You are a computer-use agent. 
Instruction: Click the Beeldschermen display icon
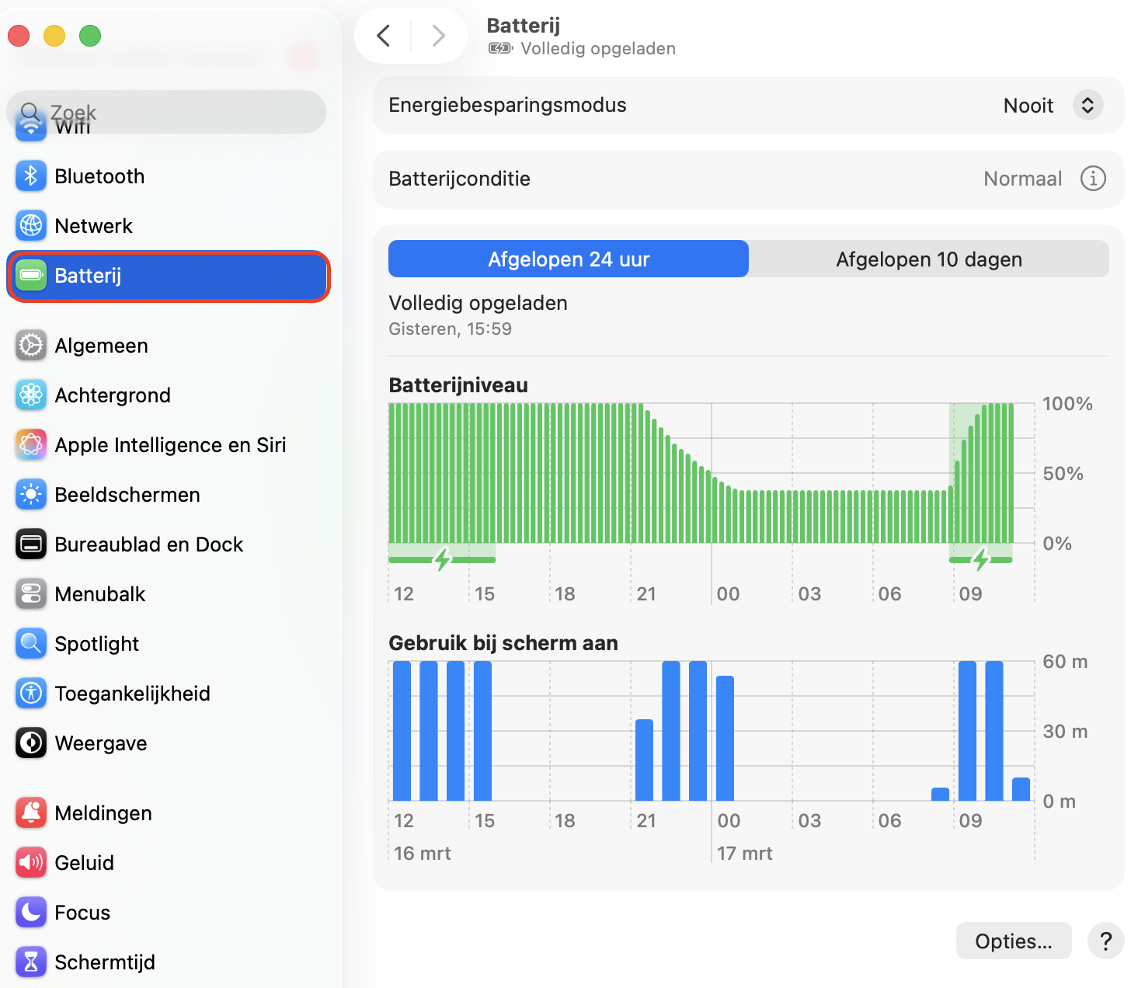coord(31,495)
